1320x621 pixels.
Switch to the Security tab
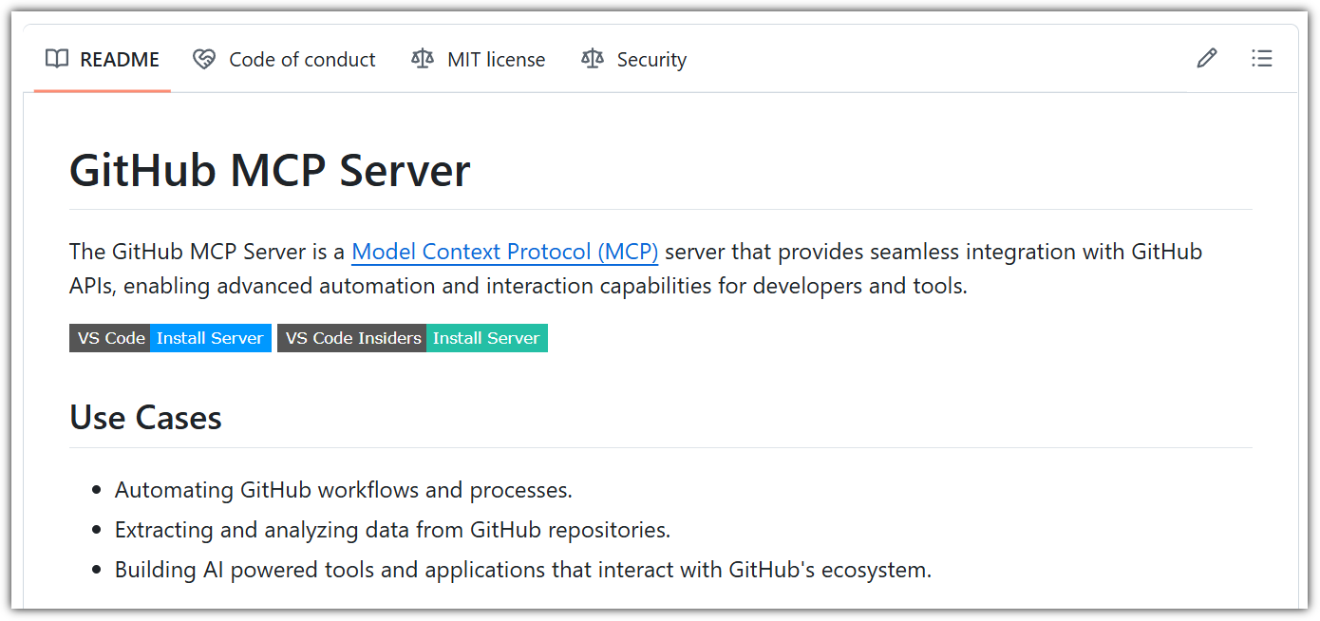click(x=633, y=59)
